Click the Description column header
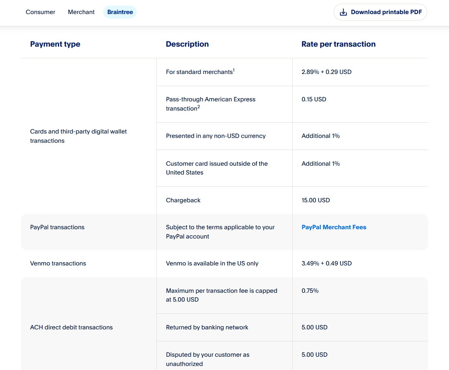This screenshot has width=449, height=370. 187,44
